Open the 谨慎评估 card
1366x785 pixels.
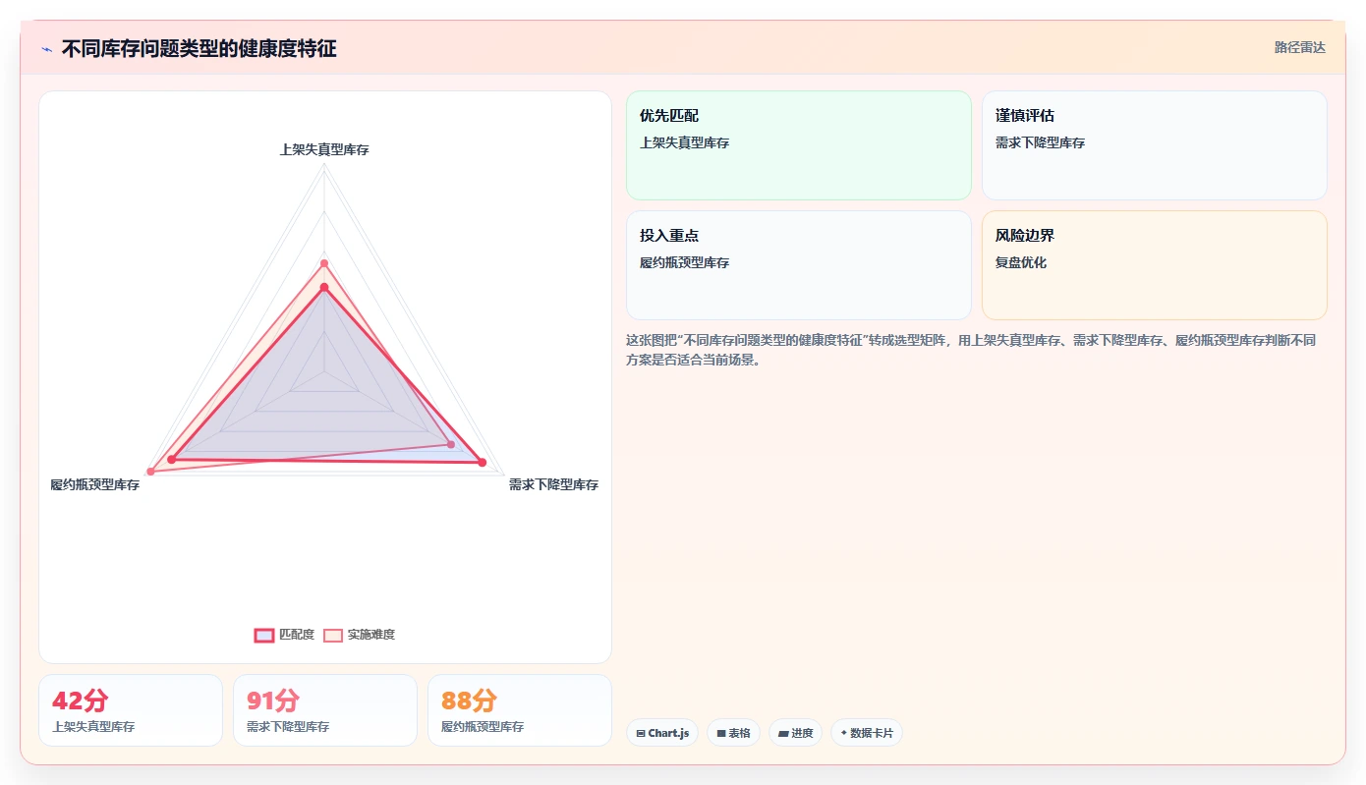(x=1155, y=145)
